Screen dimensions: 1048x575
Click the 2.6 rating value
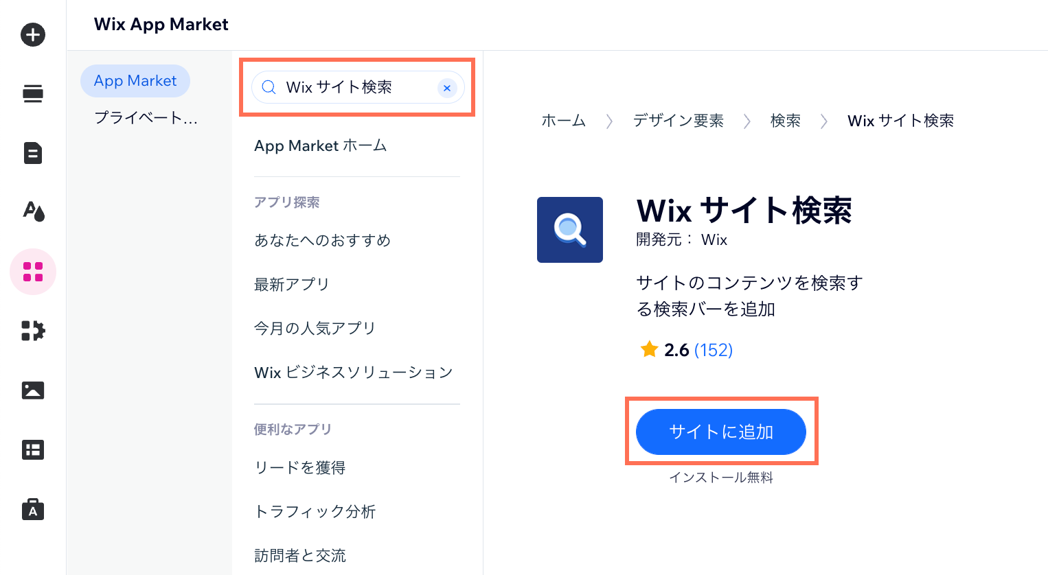click(x=676, y=350)
